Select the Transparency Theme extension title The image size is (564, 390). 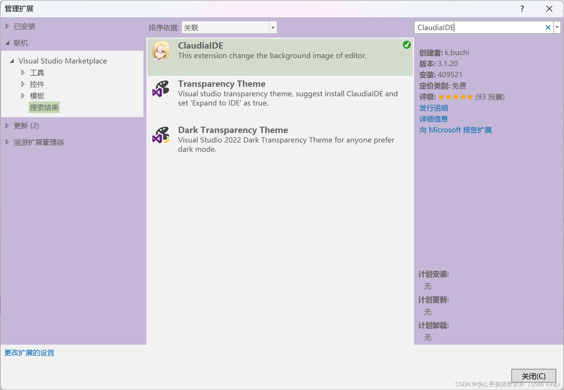coord(222,84)
